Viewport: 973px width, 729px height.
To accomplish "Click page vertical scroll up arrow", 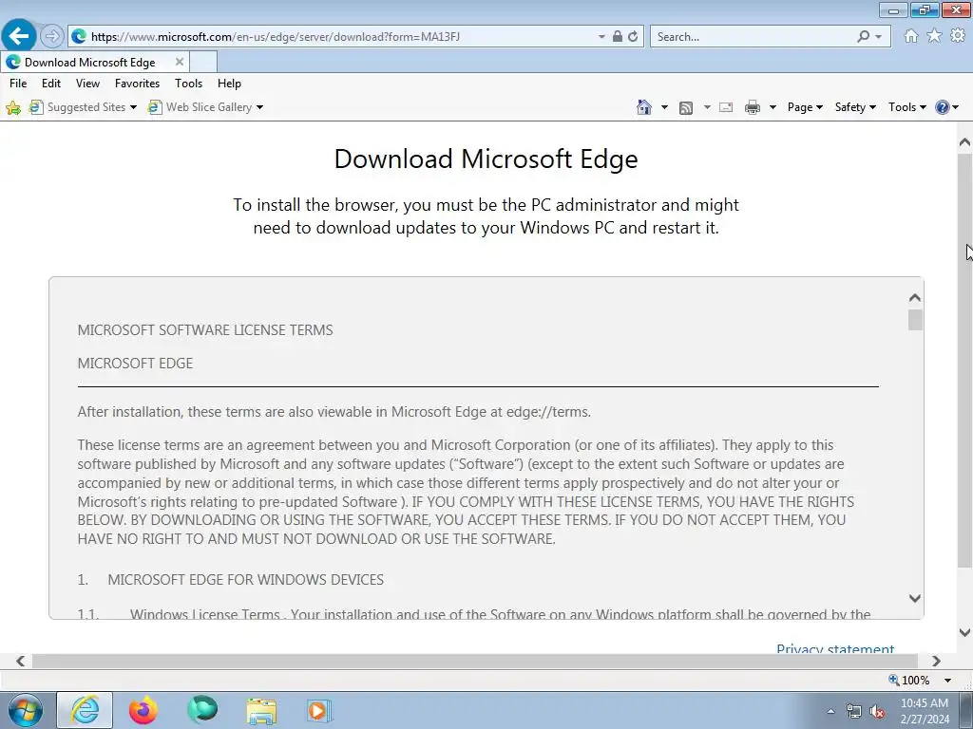I will tap(964, 142).
